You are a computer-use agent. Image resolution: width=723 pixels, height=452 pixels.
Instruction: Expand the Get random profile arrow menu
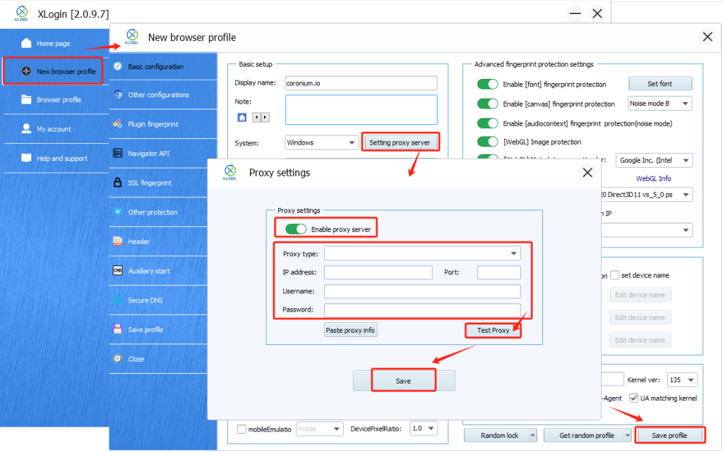click(x=627, y=436)
